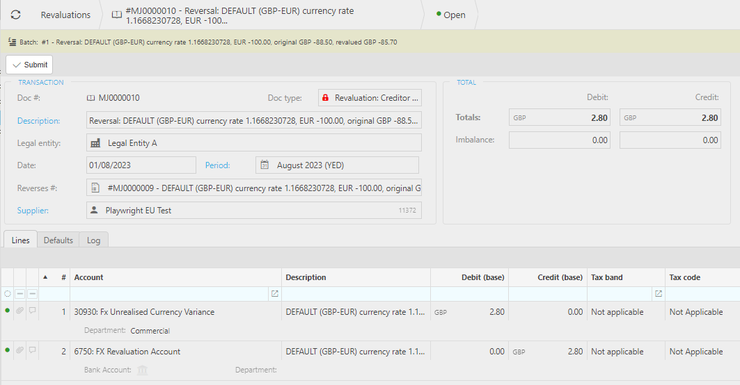Click the Tax band Not applicable on line 1
This screenshot has height=385, width=740.
pos(617,312)
